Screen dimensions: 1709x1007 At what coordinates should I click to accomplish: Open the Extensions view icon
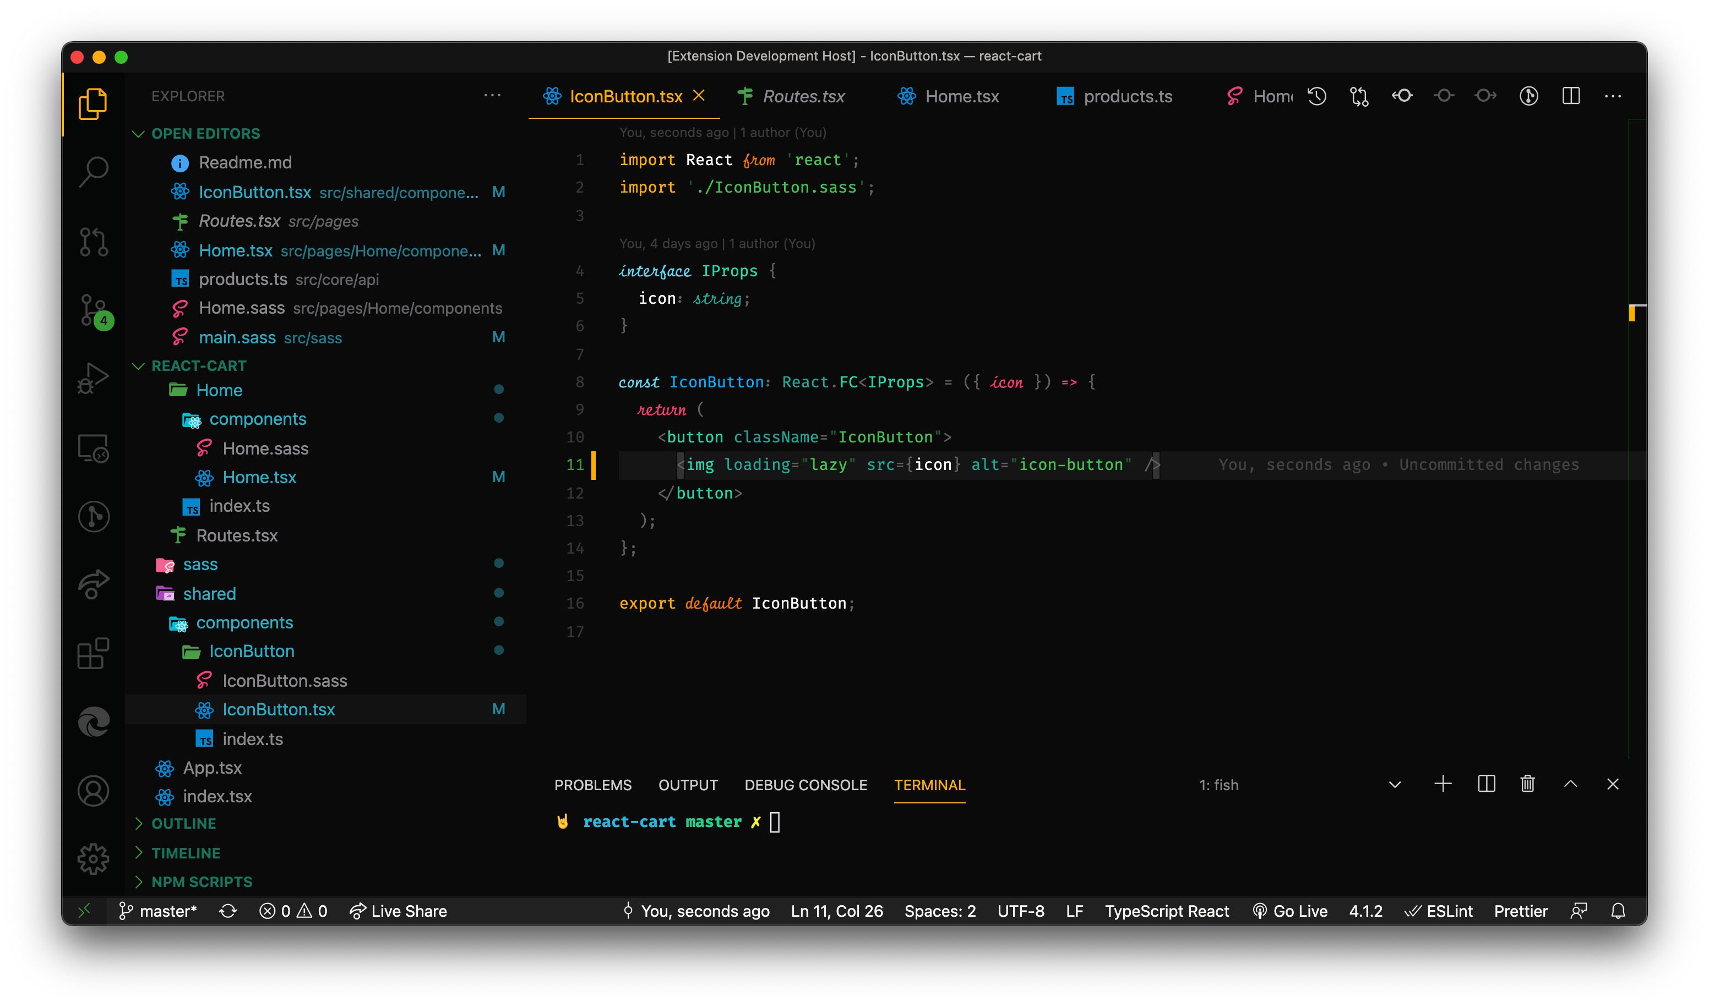coord(93,654)
